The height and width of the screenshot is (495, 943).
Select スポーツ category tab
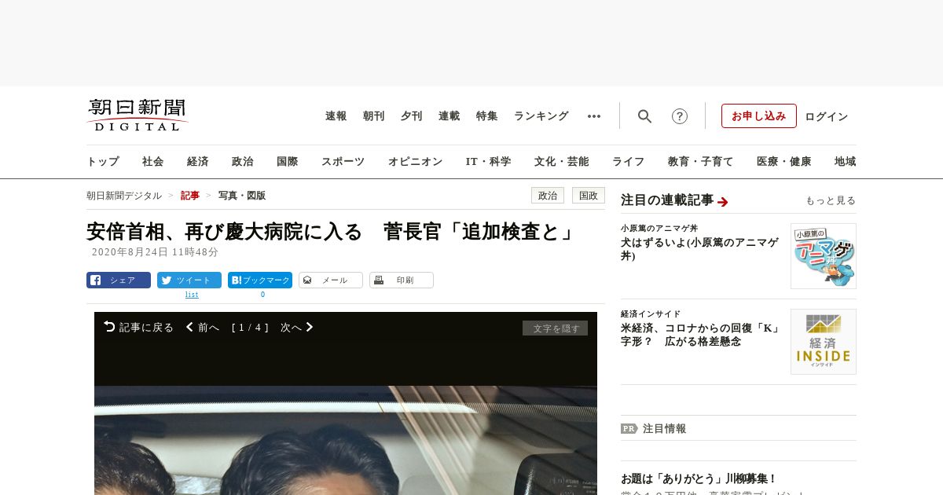[343, 162]
